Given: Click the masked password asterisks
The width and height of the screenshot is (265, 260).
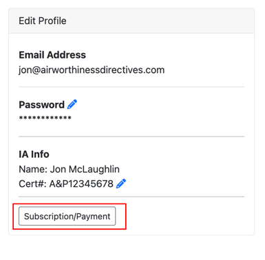Looking at the screenshot, I should pyautogui.click(x=45, y=118).
